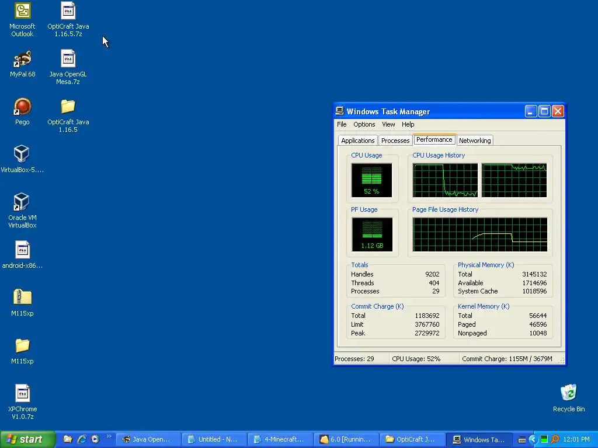Click Kernel Paged value 46596
The width and height of the screenshot is (598, 448).
click(x=538, y=324)
